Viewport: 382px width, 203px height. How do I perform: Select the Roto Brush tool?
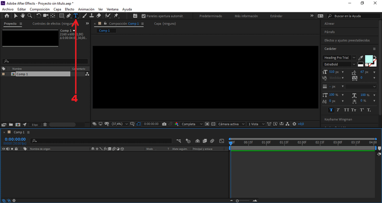click(x=107, y=16)
